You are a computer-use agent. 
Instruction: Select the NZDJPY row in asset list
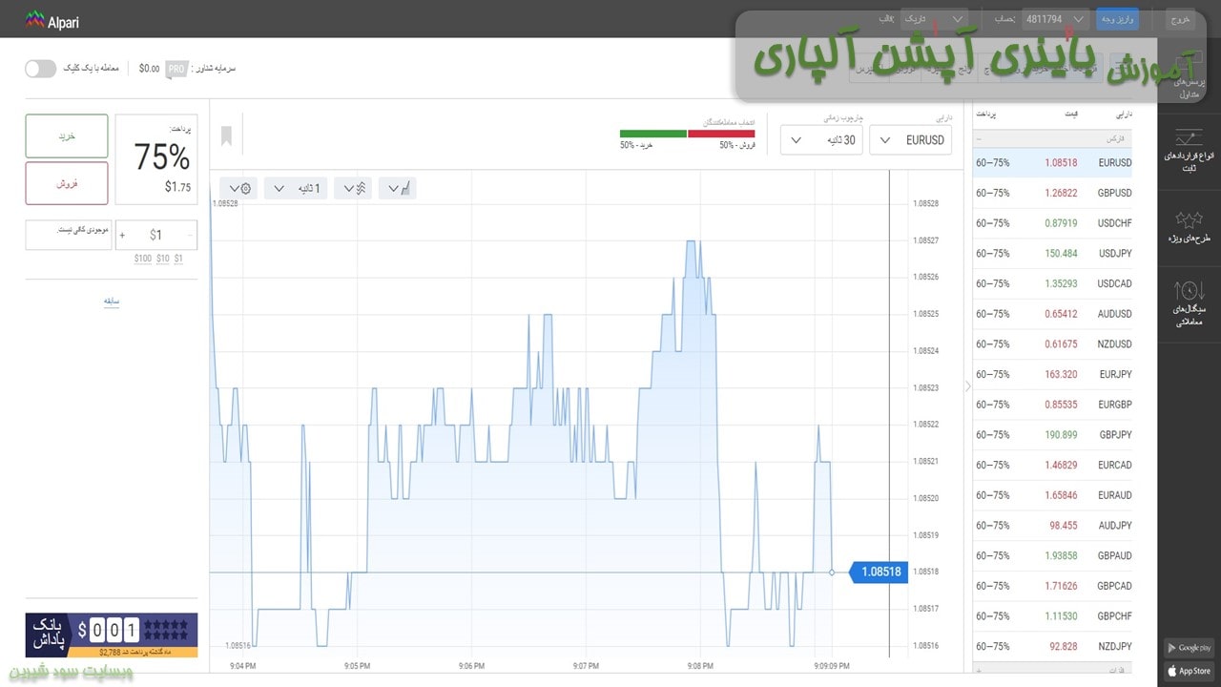[x=1053, y=646]
